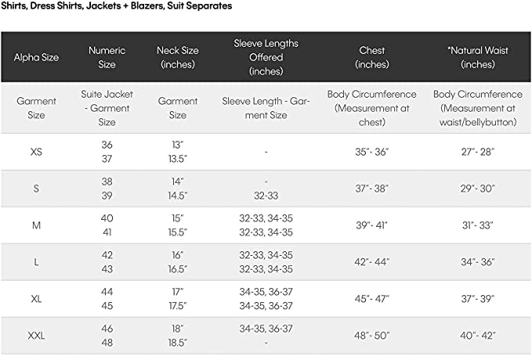Viewport: 532px width, 356px height.
Task: Select the Alpha Size column header
Action: coord(36,57)
